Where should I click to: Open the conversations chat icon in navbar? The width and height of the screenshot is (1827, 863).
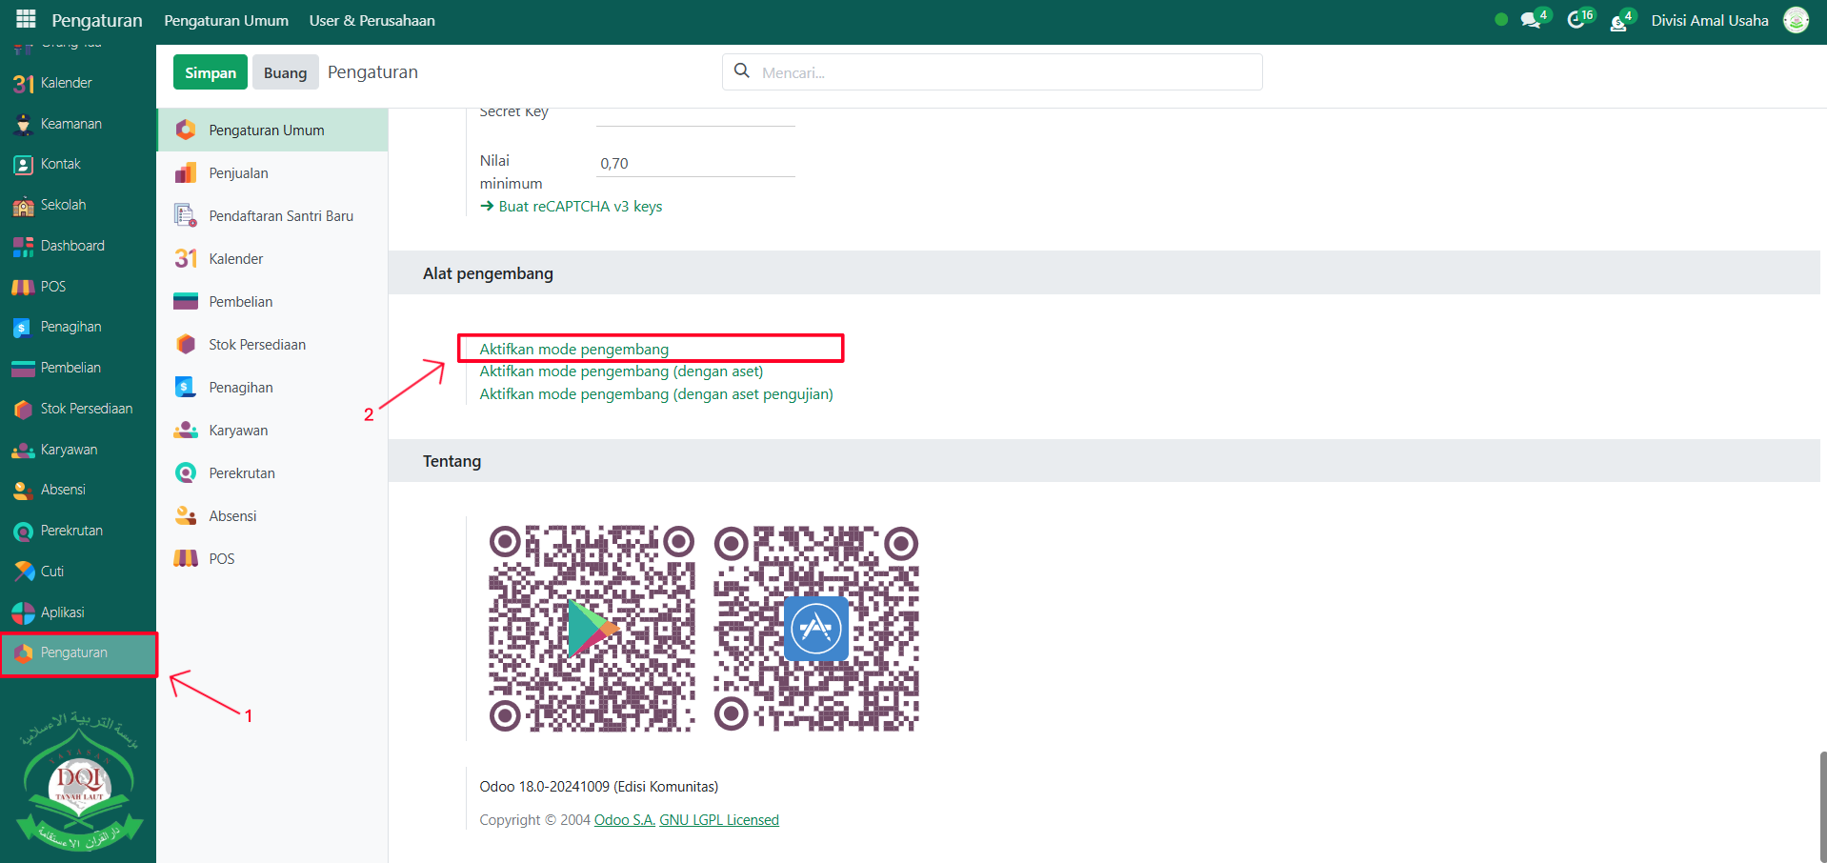coord(1531,20)
